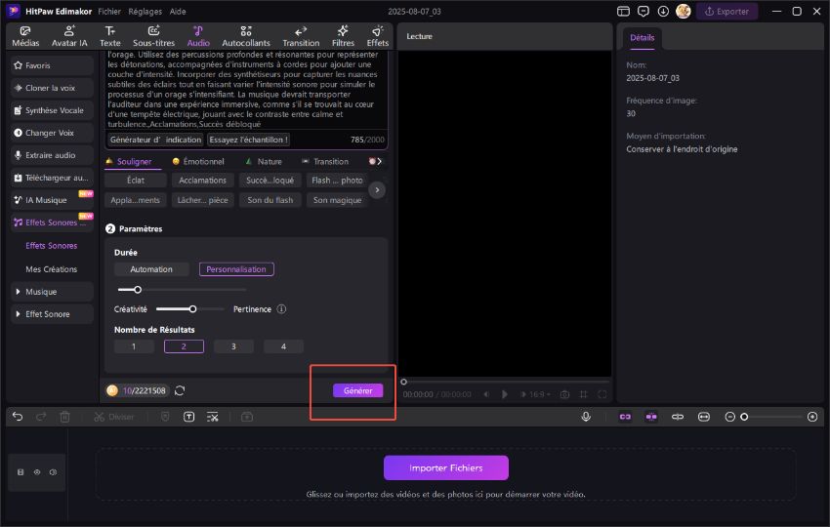Expand the Musique section
This screenshot has height=527, width=830.
coord(52,292)
